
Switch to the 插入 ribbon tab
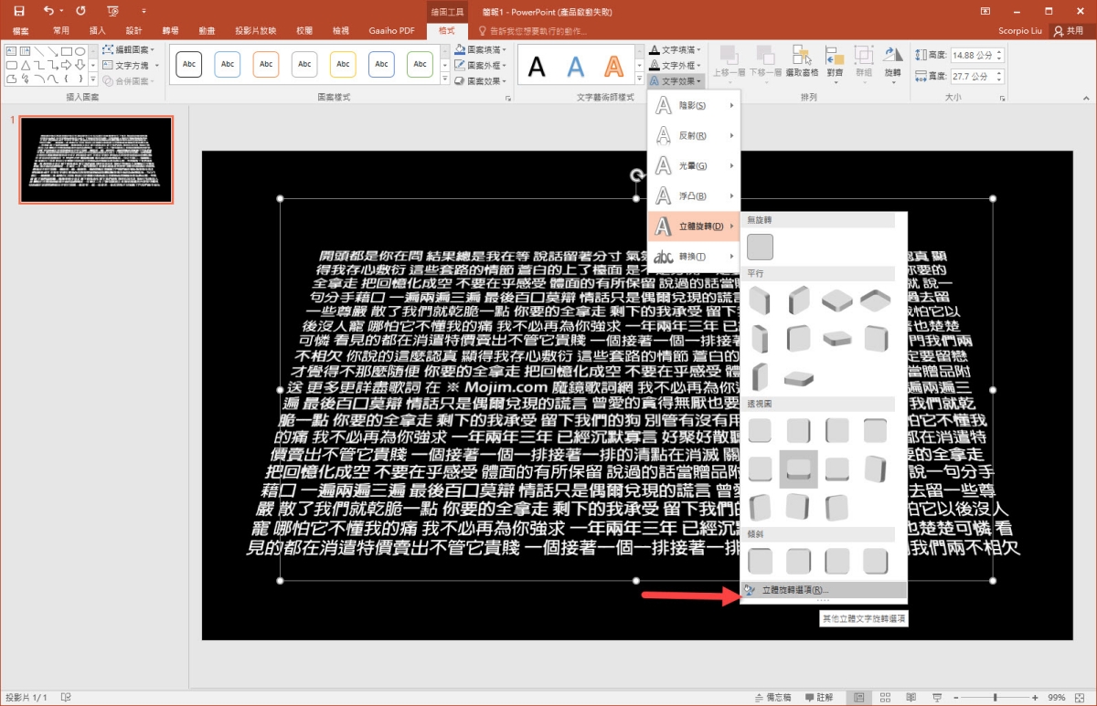click(98, 30)
